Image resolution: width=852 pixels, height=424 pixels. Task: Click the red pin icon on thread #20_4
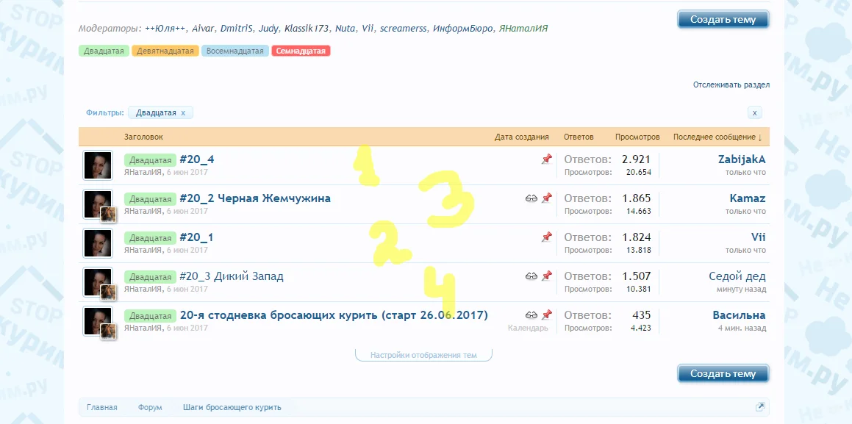tap(545, 159)
